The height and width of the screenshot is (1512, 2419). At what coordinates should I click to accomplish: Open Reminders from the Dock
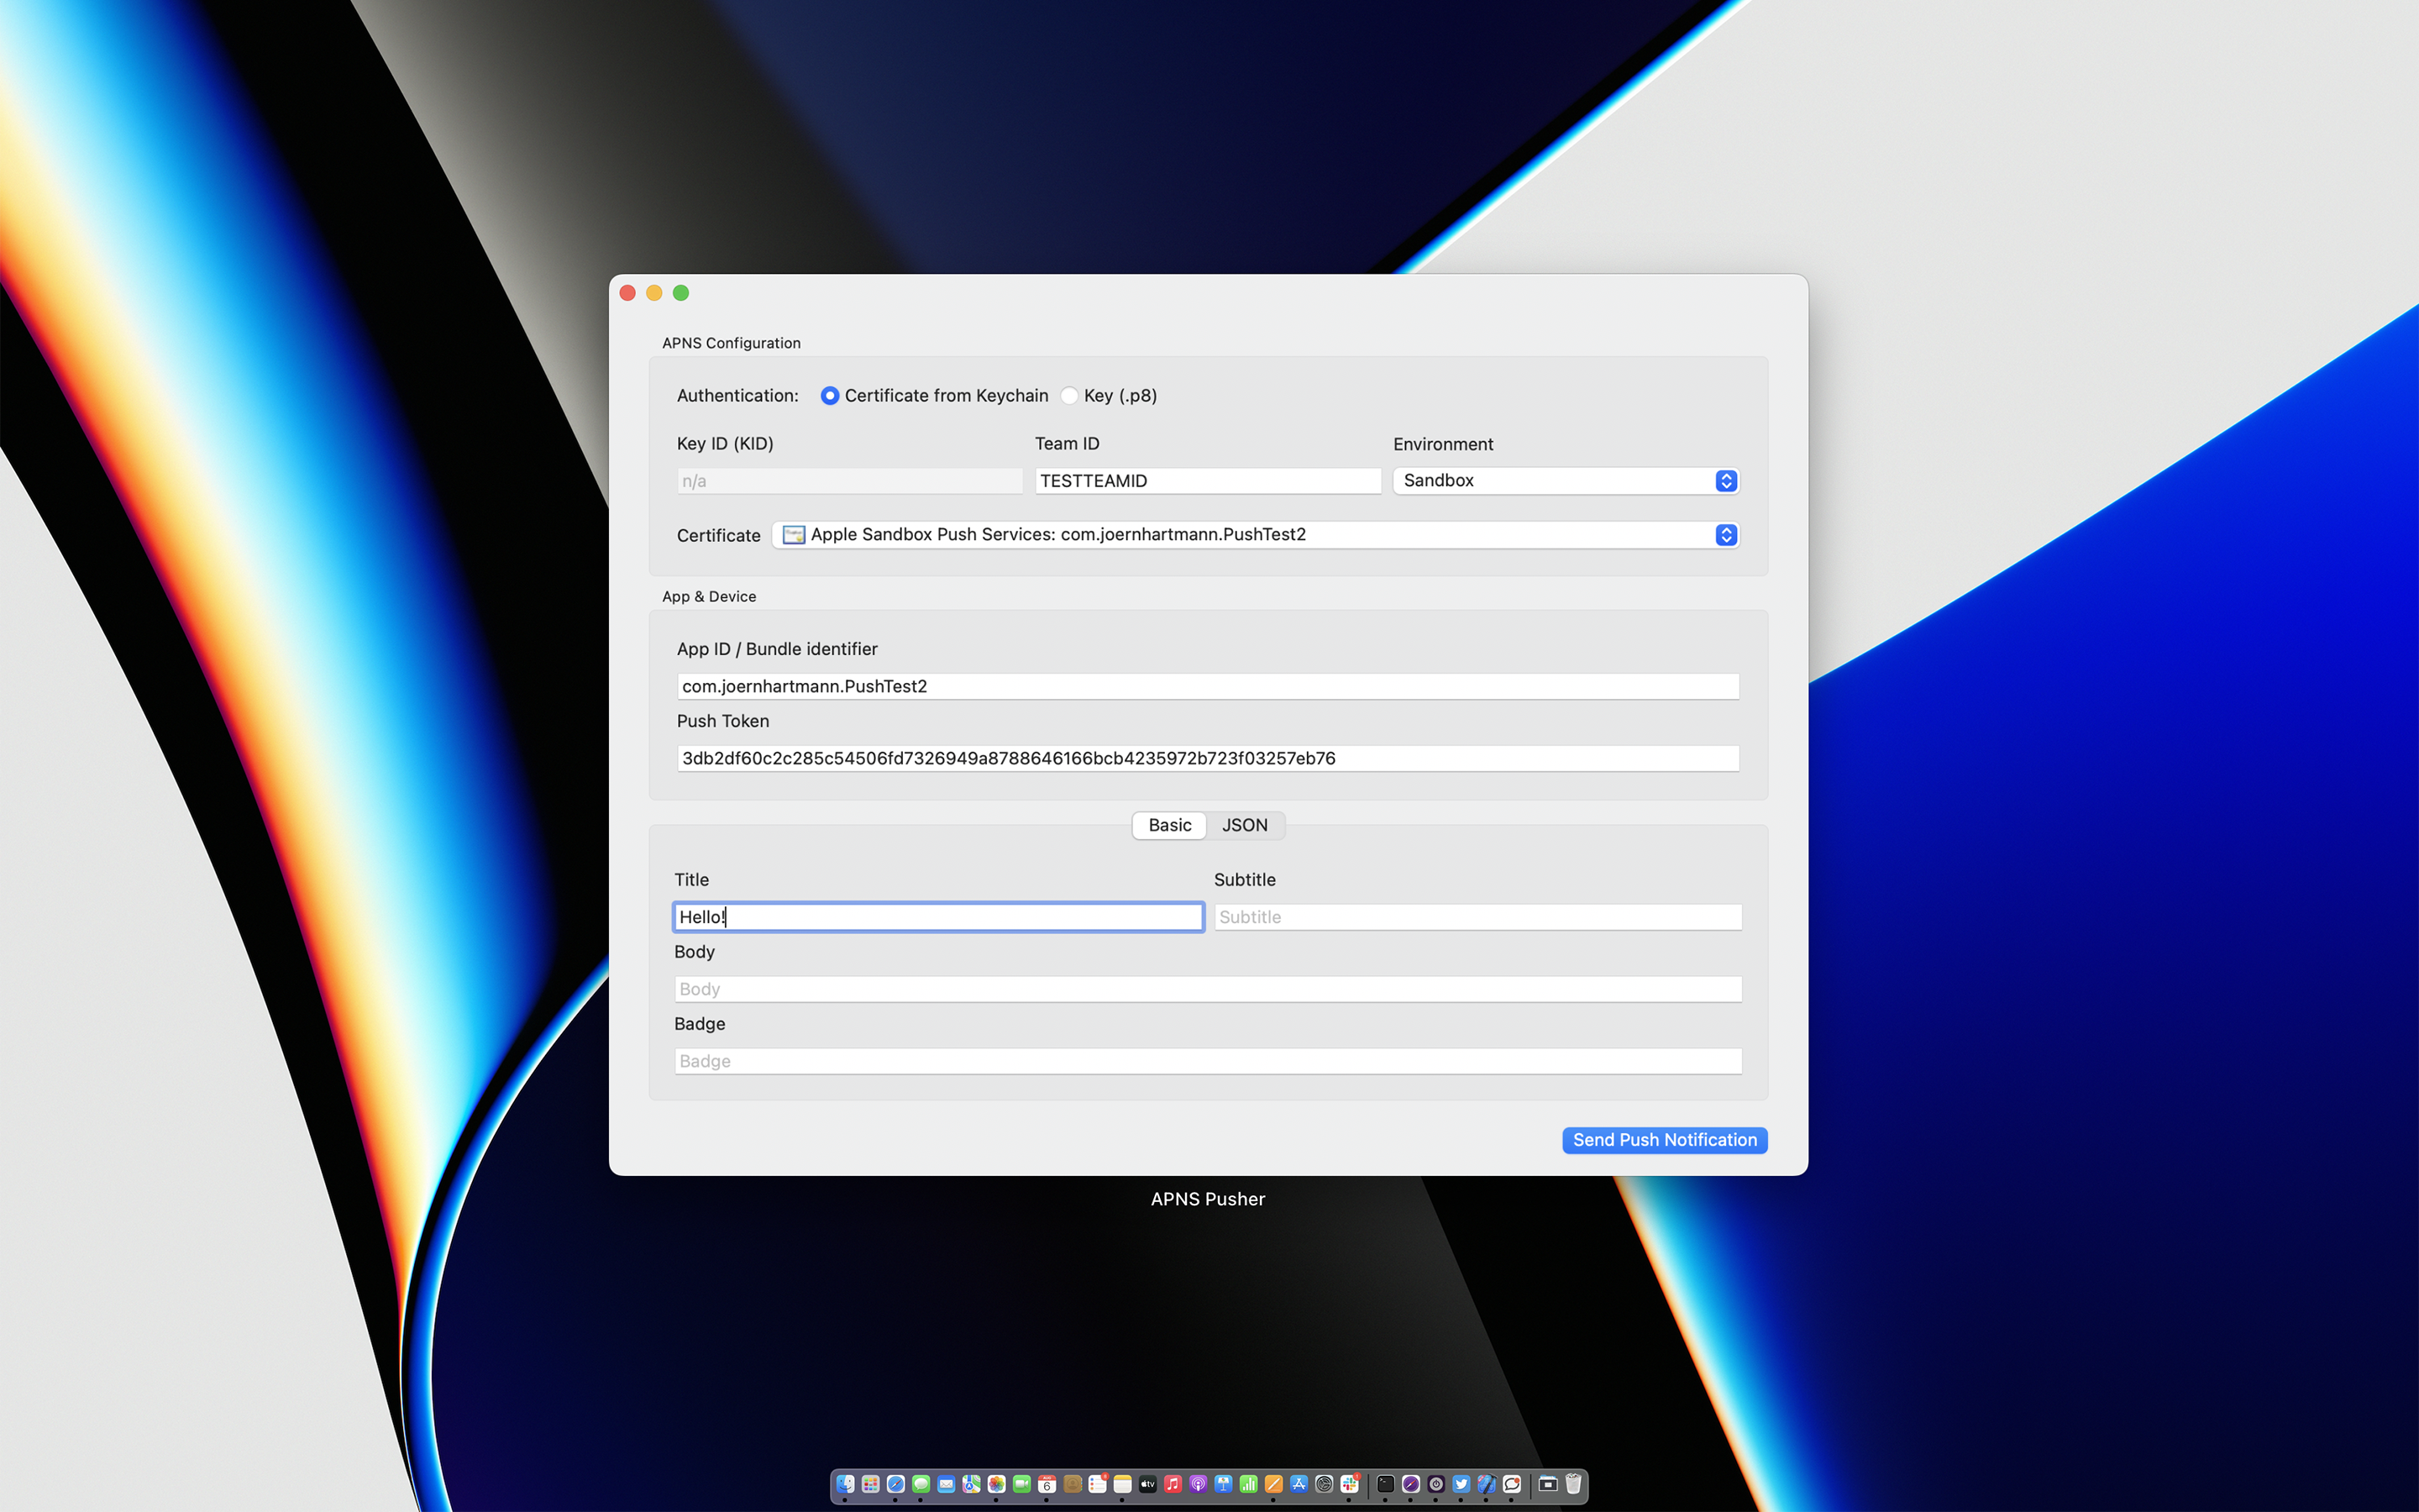point(1098,1484)
